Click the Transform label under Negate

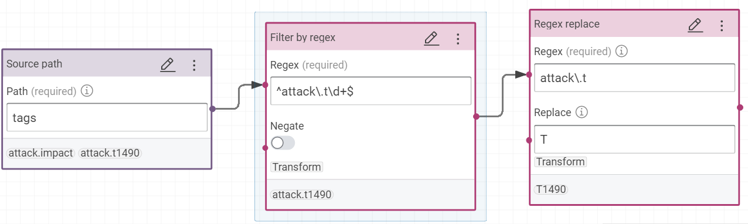(297, 167)
